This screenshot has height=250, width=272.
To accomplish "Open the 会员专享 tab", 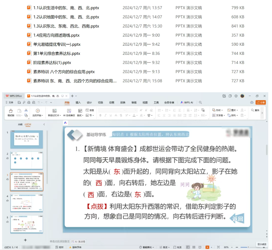I will (x=169, y=103).
